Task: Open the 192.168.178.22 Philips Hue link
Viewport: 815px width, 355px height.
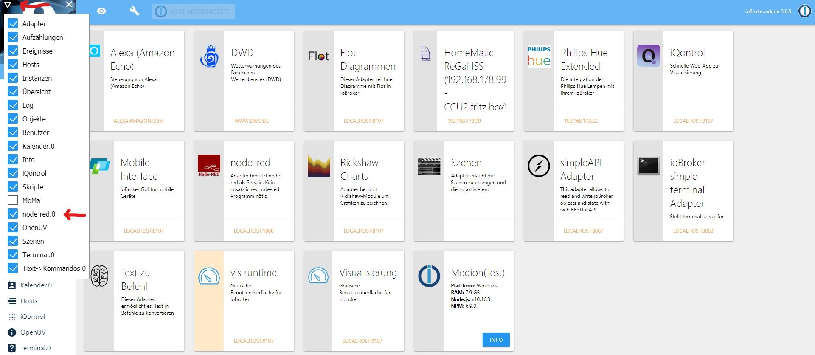Action: 581,121
